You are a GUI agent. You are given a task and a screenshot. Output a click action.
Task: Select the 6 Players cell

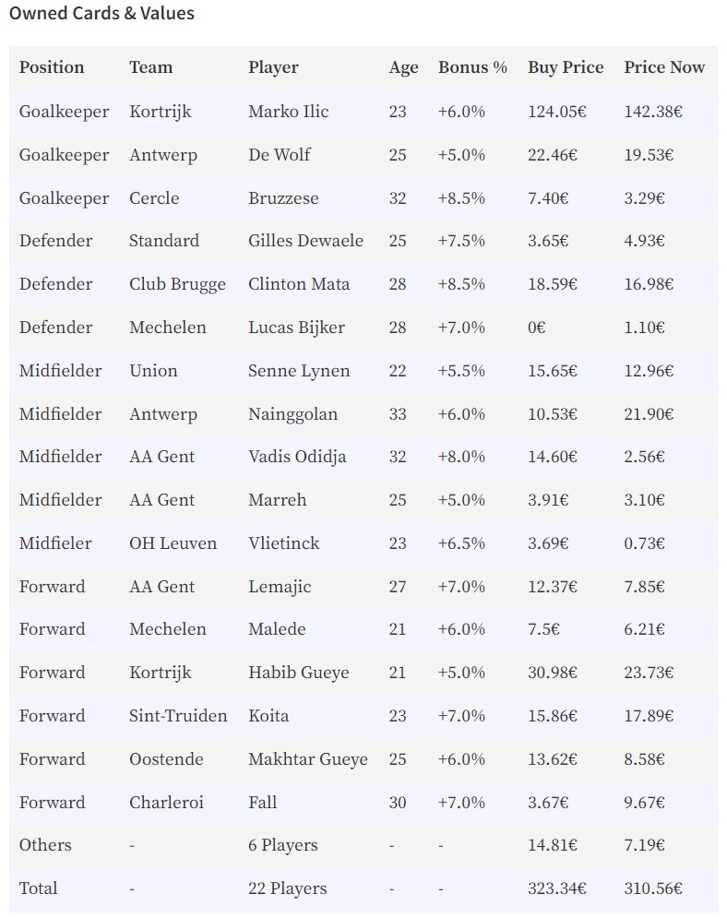click(282, 845)
